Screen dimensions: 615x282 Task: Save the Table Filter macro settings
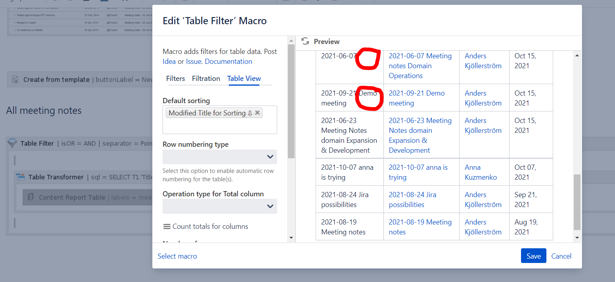(533, 256)
